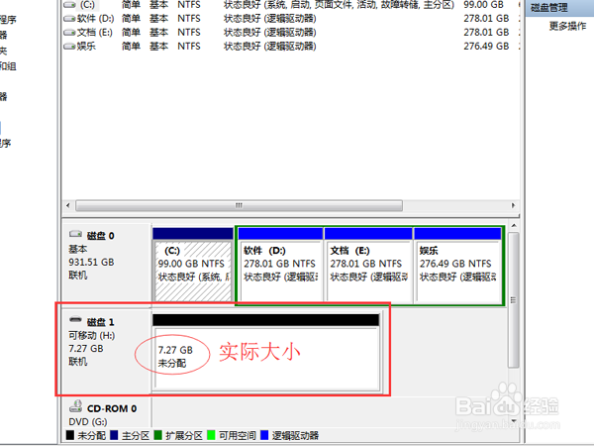Click the drive icon beside 文档 (E:)
The width and height of the screenshot is (594, 446).
(x=69, y=33)
